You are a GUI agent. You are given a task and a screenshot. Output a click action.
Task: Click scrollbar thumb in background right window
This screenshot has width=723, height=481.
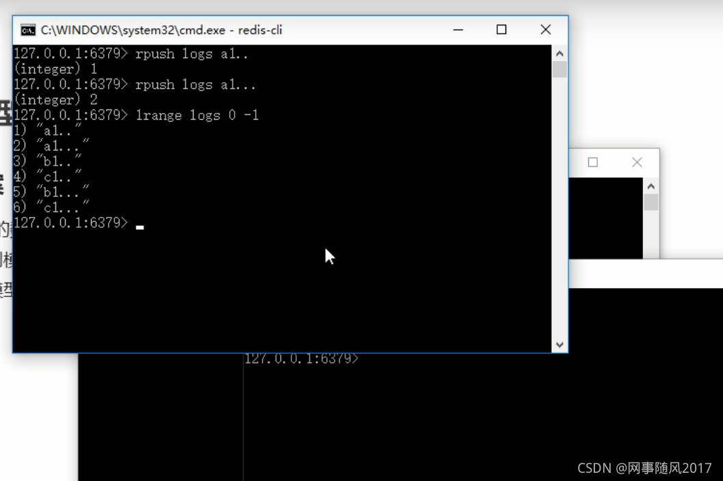(x=651, y=203)
